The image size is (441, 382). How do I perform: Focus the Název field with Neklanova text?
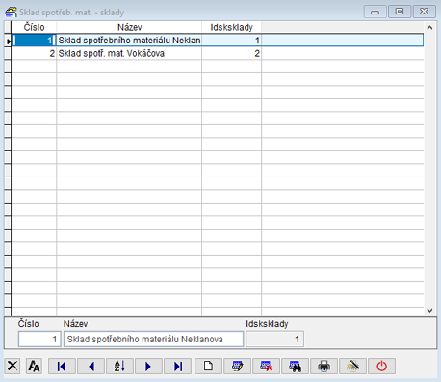(153, 339)
